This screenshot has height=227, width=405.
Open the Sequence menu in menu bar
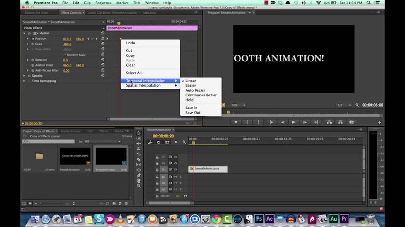click(103, 3)
